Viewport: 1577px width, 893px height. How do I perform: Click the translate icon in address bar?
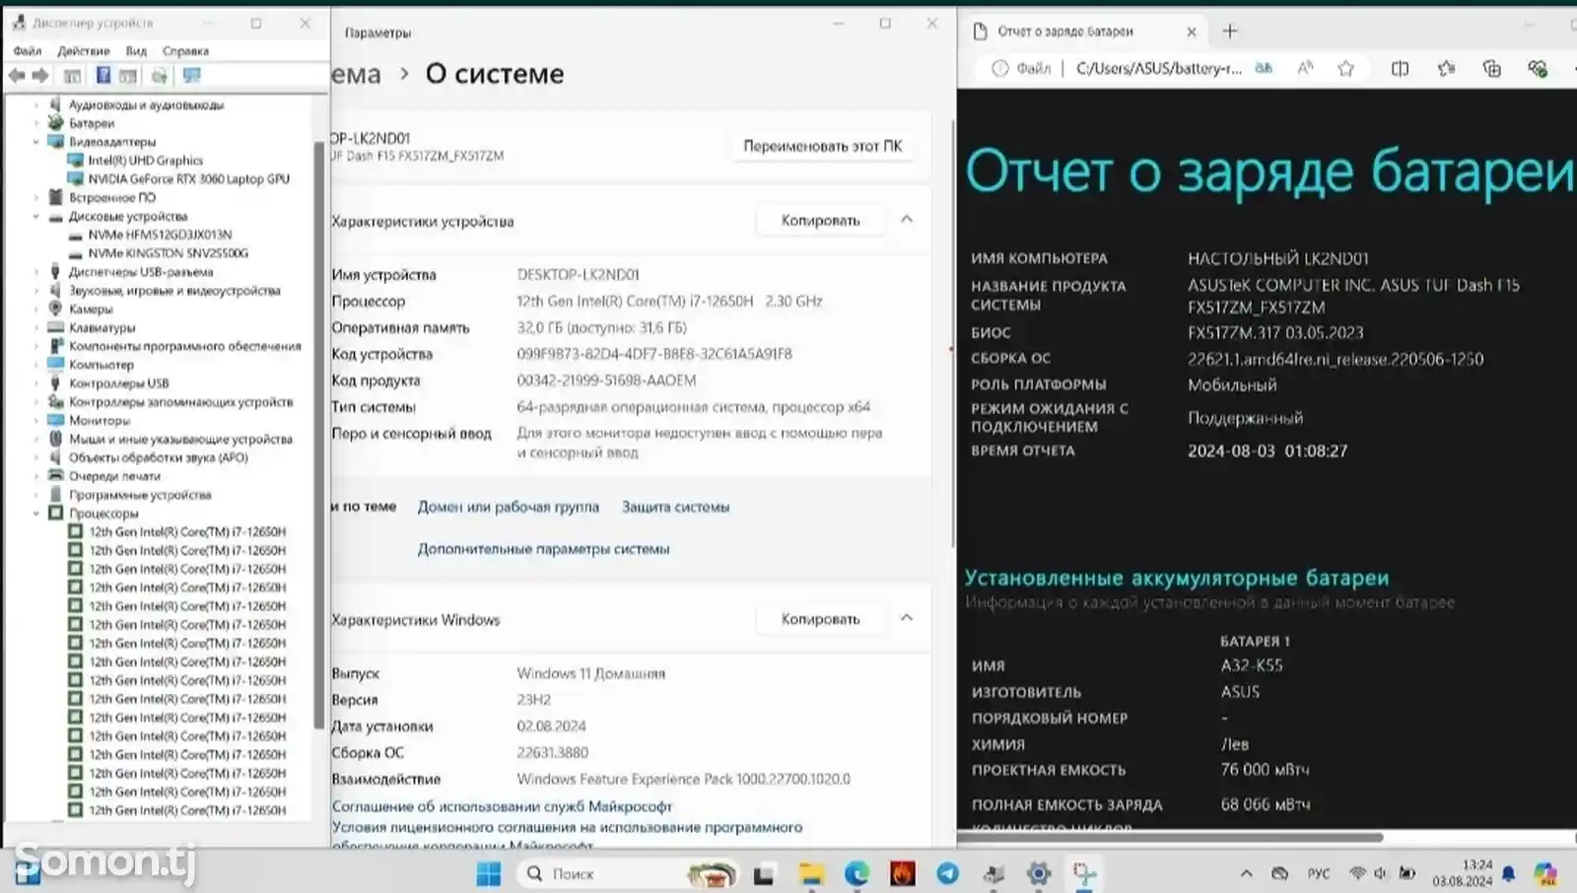1264,68
